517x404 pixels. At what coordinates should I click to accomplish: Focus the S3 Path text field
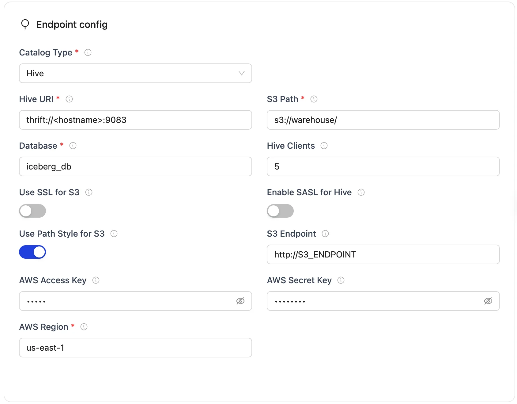pos(383,120)
